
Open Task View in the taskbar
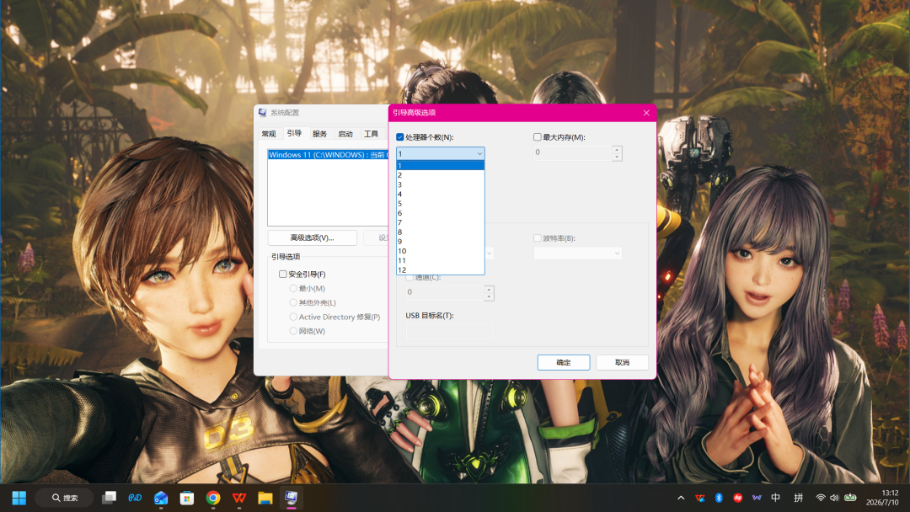click(x=109, y=498)
